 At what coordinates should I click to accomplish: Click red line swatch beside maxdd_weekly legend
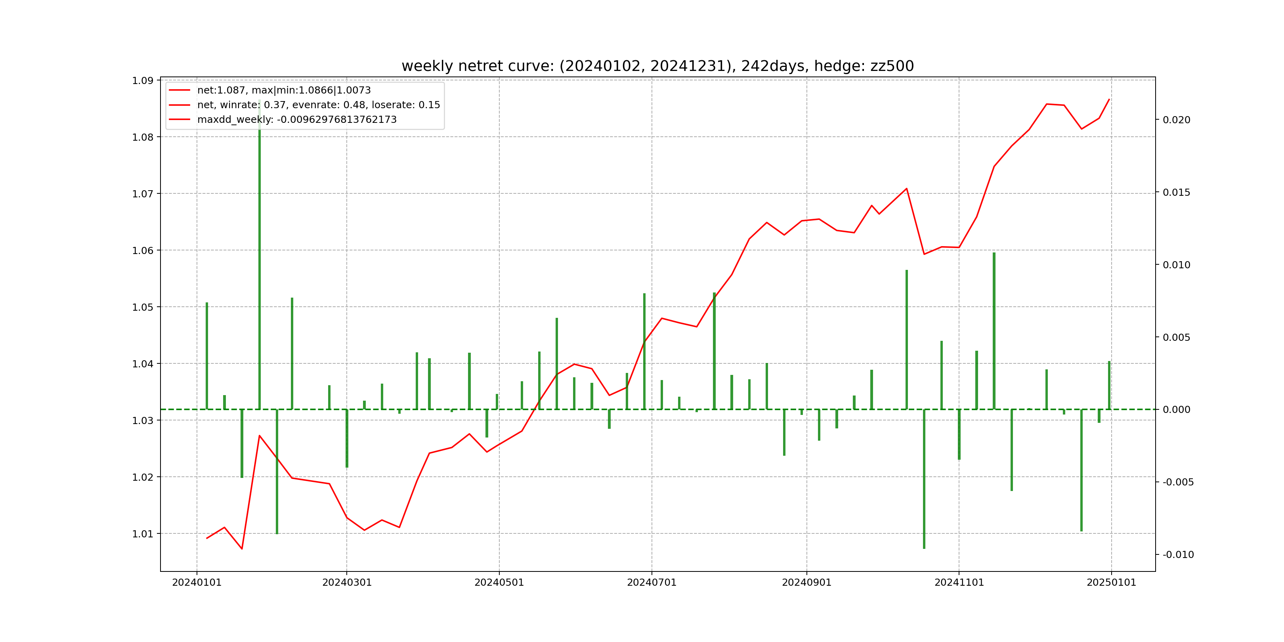tap(180, 120)
